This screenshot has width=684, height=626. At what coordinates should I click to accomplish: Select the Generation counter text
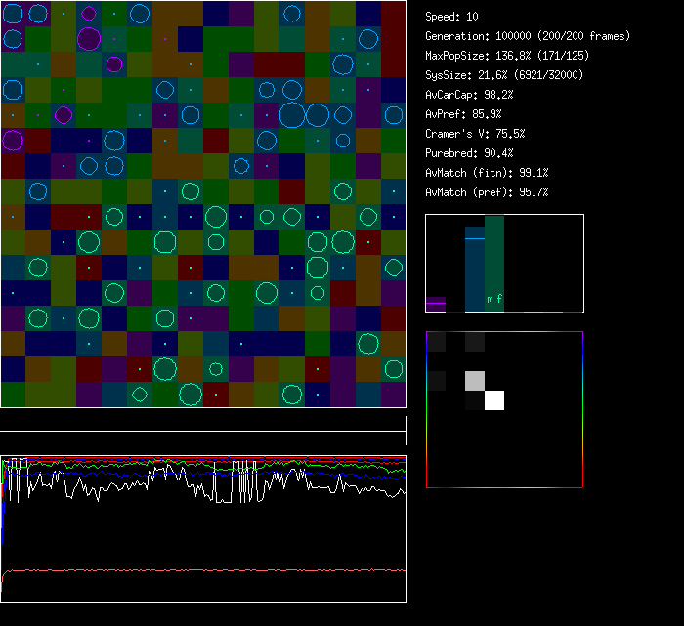point(528,36)
